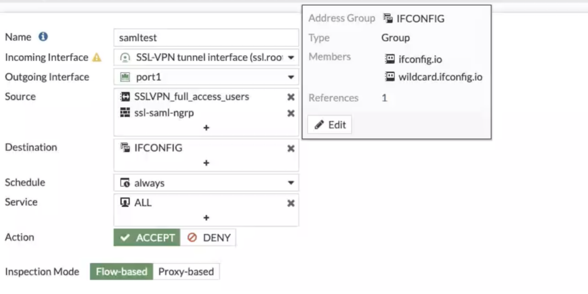
Task: Remove SSLVPN_full_access_users from Source
Action: pos(291,97)
